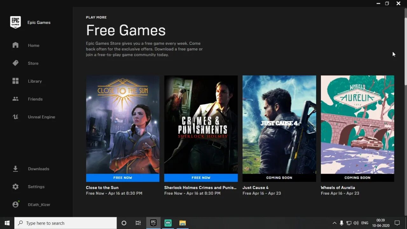
Task: Close the Epic Games launcher window
Action: pos(398,3)
